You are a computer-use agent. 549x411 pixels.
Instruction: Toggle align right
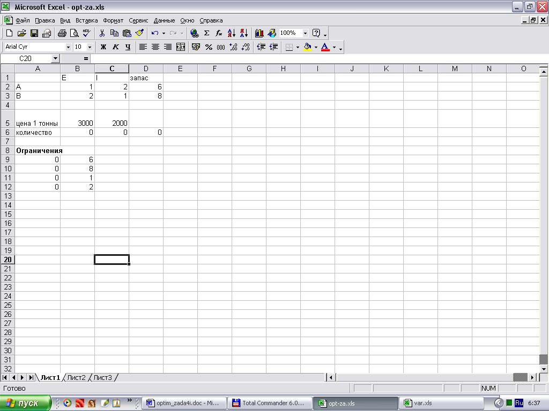[x=168, y=47]
